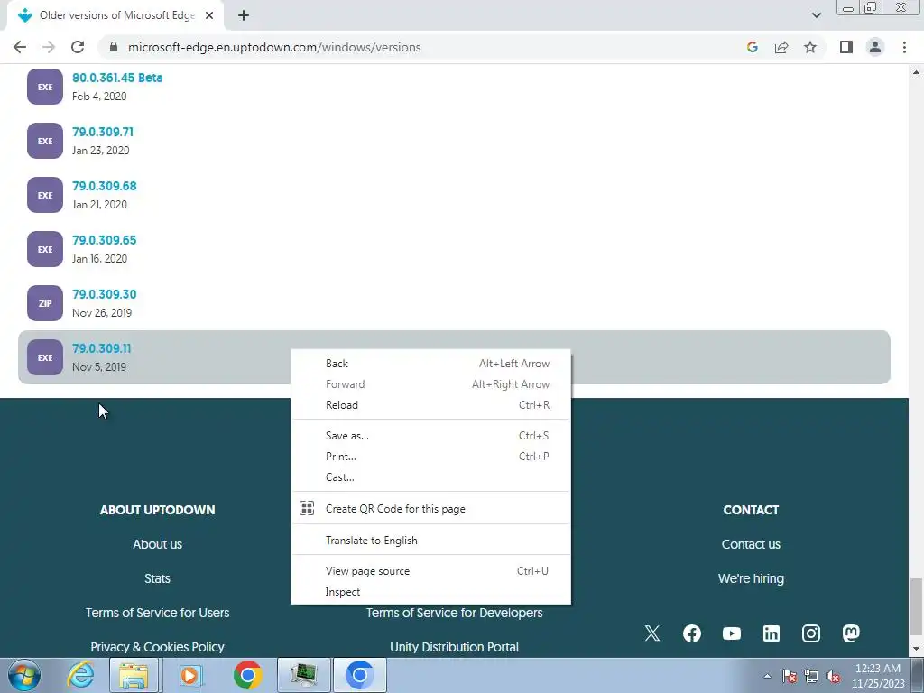Open the We're hiring footer link
This screenshot has width=924, height=693.
(751, 578)
